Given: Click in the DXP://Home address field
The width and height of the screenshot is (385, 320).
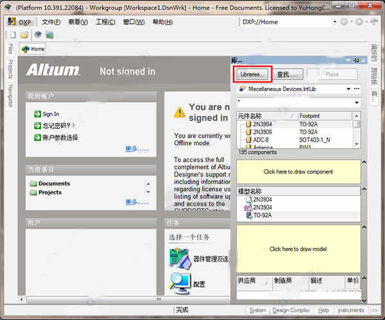Looking at the screenshot, I should [286, 22].
